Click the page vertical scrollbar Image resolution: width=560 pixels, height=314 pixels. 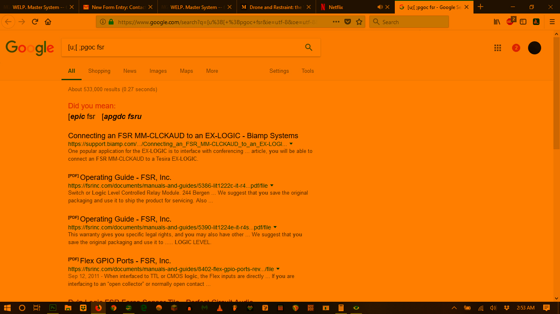pos(556,94)
